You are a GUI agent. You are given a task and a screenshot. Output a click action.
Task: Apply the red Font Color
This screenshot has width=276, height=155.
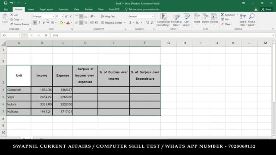click(x=68, y=23)
